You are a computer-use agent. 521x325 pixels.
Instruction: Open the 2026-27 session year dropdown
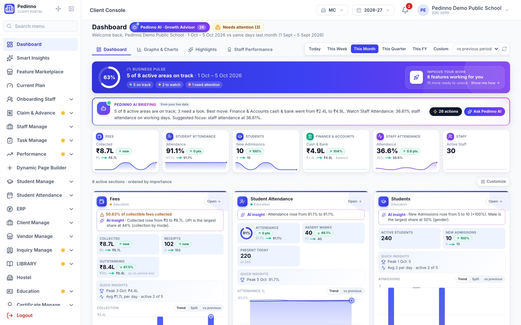tap(373, 10)
